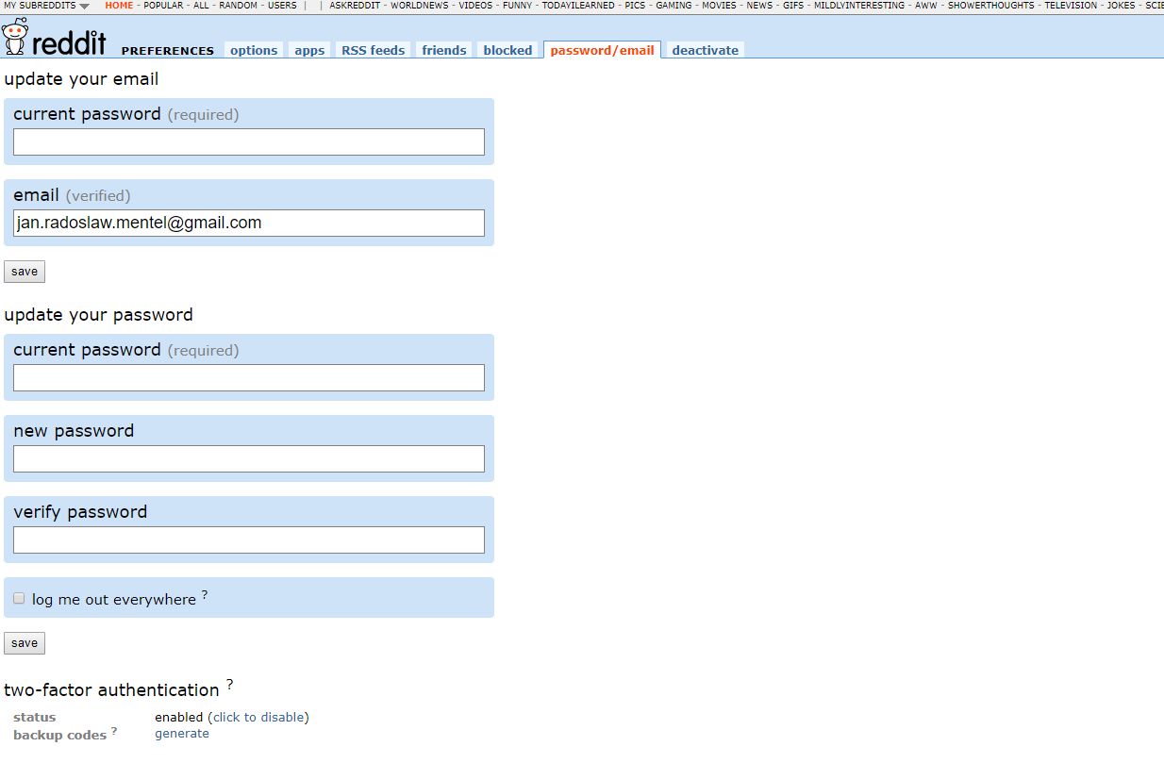The image size is (1164, 763).
Task: Focus current password field under update email
Action: coord(249,141)
